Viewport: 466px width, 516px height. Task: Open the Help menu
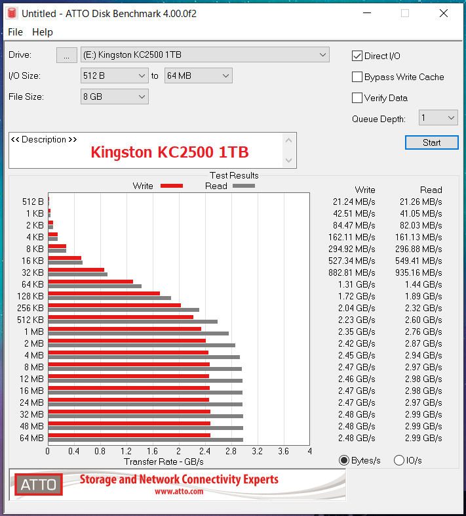pos(43,32)
